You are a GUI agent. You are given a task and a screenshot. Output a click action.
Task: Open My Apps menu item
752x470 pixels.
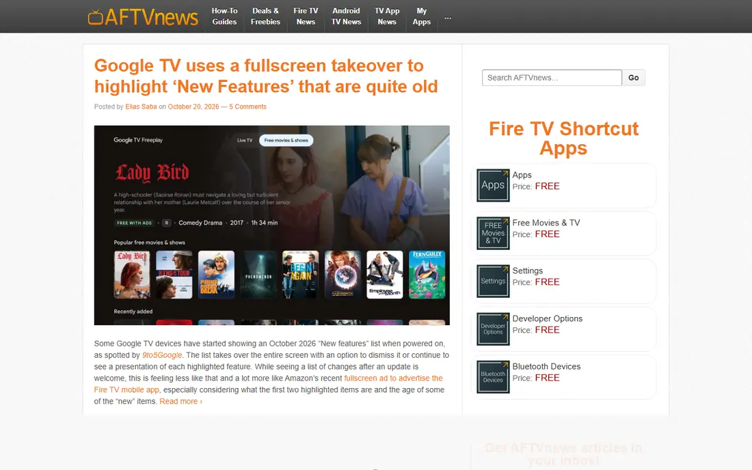pyautogui.click(x=422, y=16)
